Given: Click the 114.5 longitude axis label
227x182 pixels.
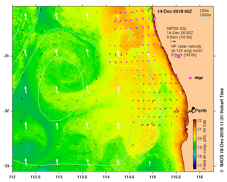Looking at the screenshot, I should pyautogui.click(x=129, y=177).
